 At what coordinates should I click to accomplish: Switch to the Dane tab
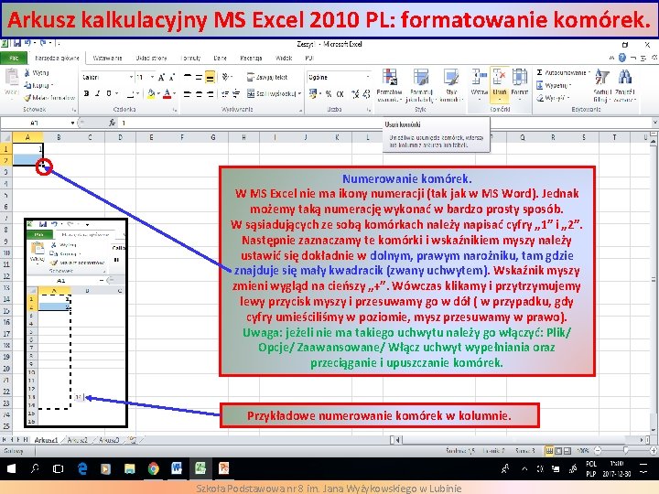pos(220,58)
